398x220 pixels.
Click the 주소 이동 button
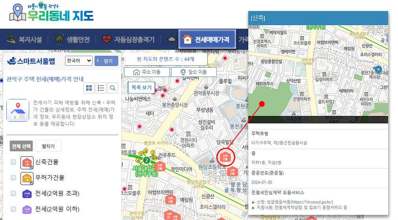147,72
